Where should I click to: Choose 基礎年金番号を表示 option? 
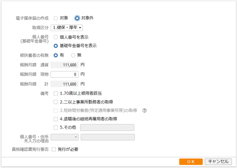[x=56, y=46]
